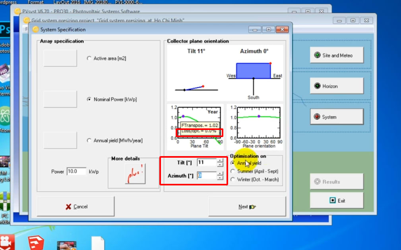Click the Tilt angle input field
Image resolution: width=401 pixels, height=250 pixels.
coord(207,162)
